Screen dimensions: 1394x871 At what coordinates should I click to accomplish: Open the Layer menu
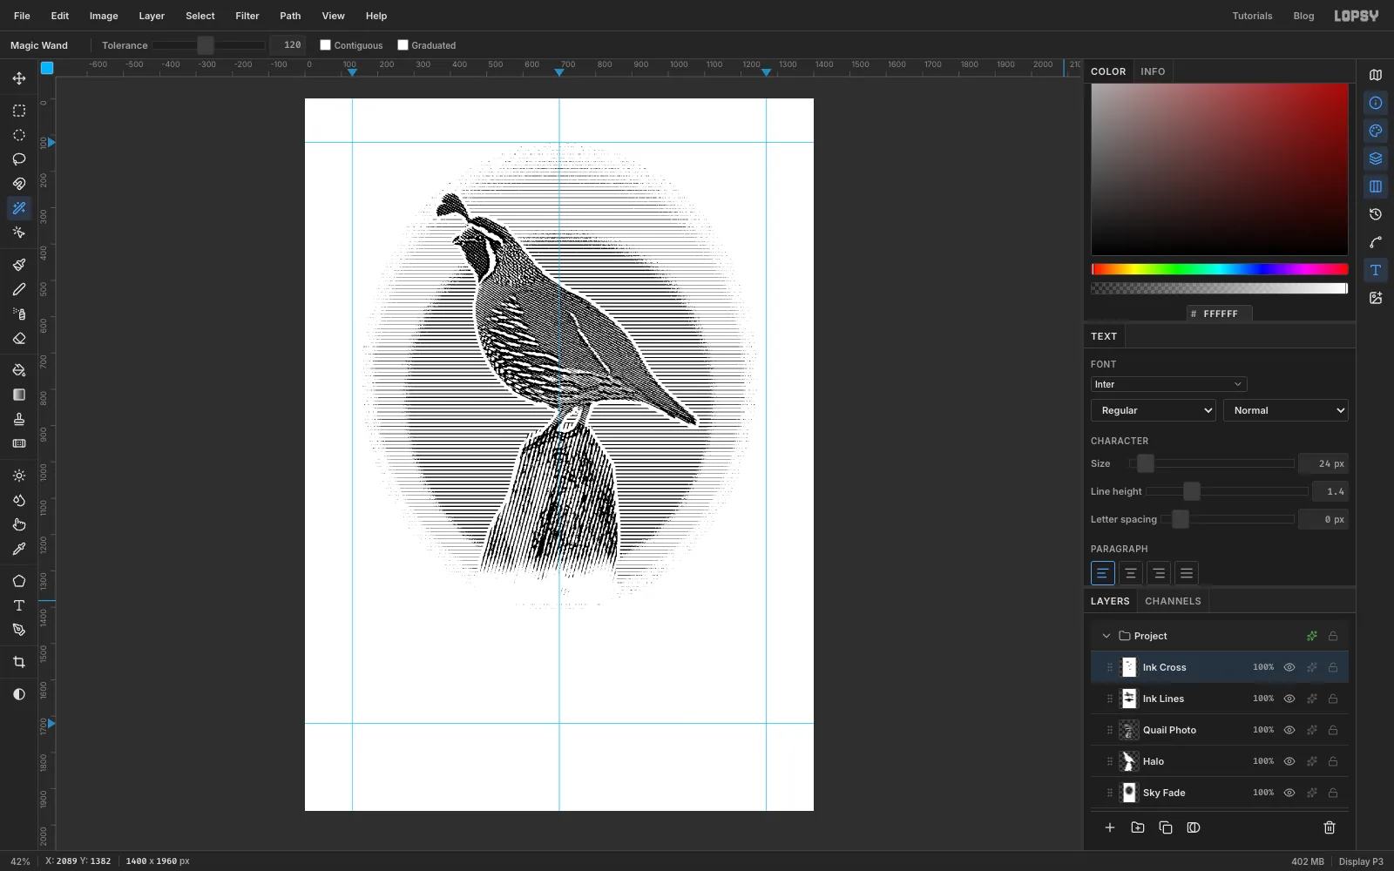tap(152, 16)
